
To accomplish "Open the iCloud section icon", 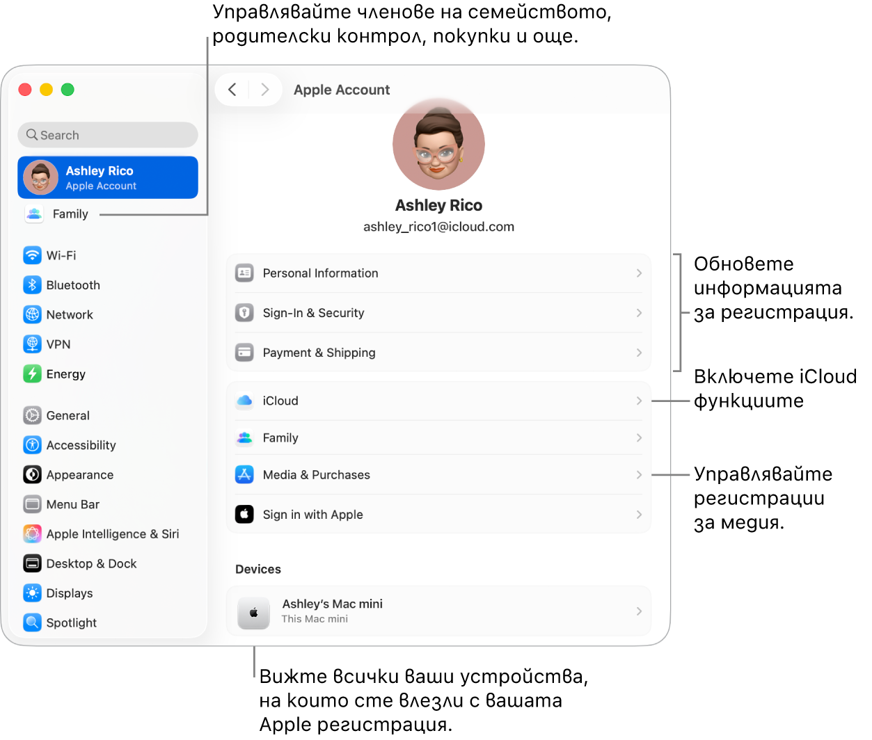I will click(x=244, y=401).
